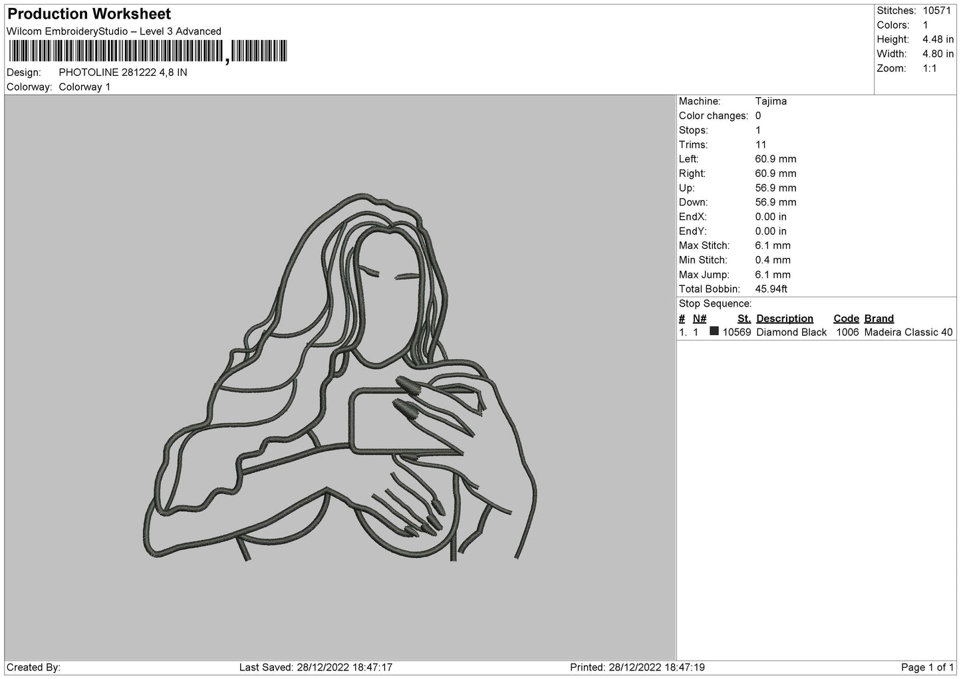Click the Diamond Black description text
Viewport: 961px width, 679px height.
[x=791, y=333]
